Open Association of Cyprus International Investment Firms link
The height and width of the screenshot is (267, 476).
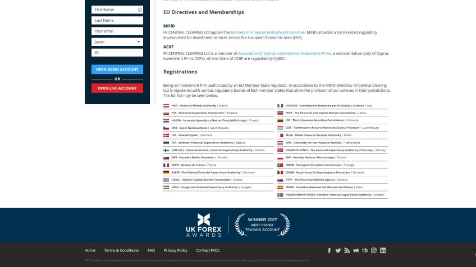286,53
